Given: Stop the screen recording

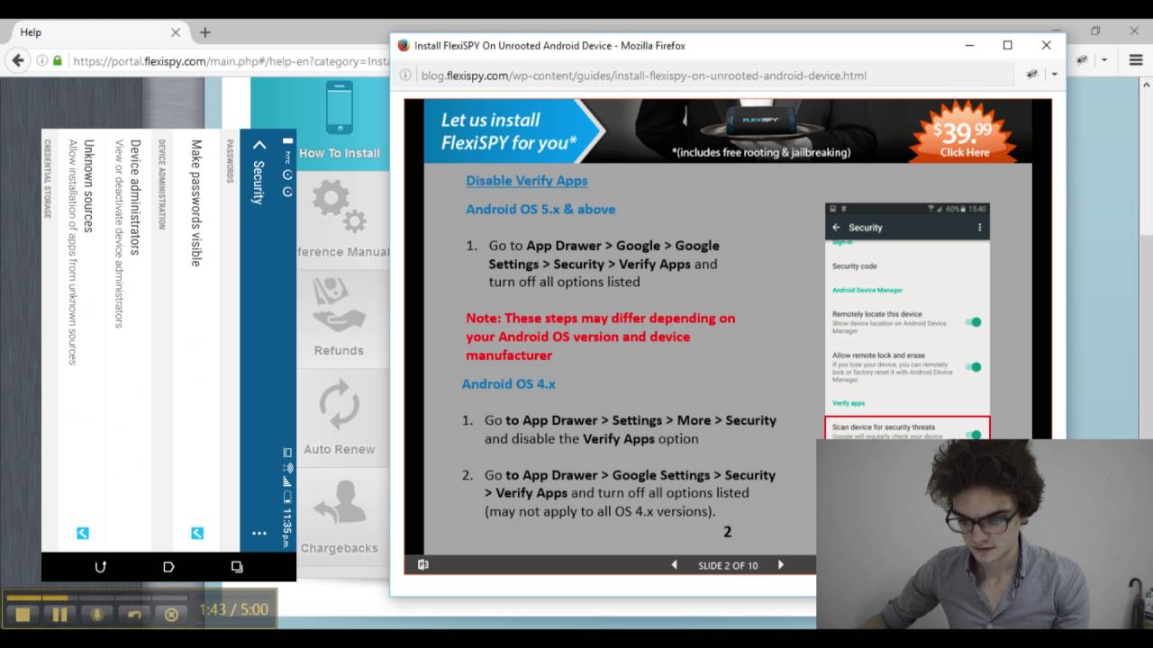Looking at the screenshot, I should click(23, 615).
